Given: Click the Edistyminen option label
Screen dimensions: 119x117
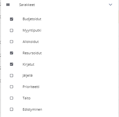Looking at the screenshot, I should click(32, 109).
